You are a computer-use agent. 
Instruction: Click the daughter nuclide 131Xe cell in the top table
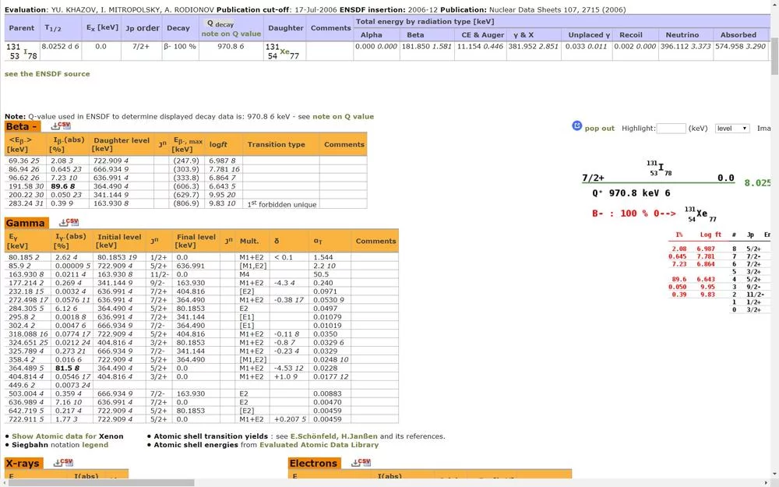coord(285,51)
